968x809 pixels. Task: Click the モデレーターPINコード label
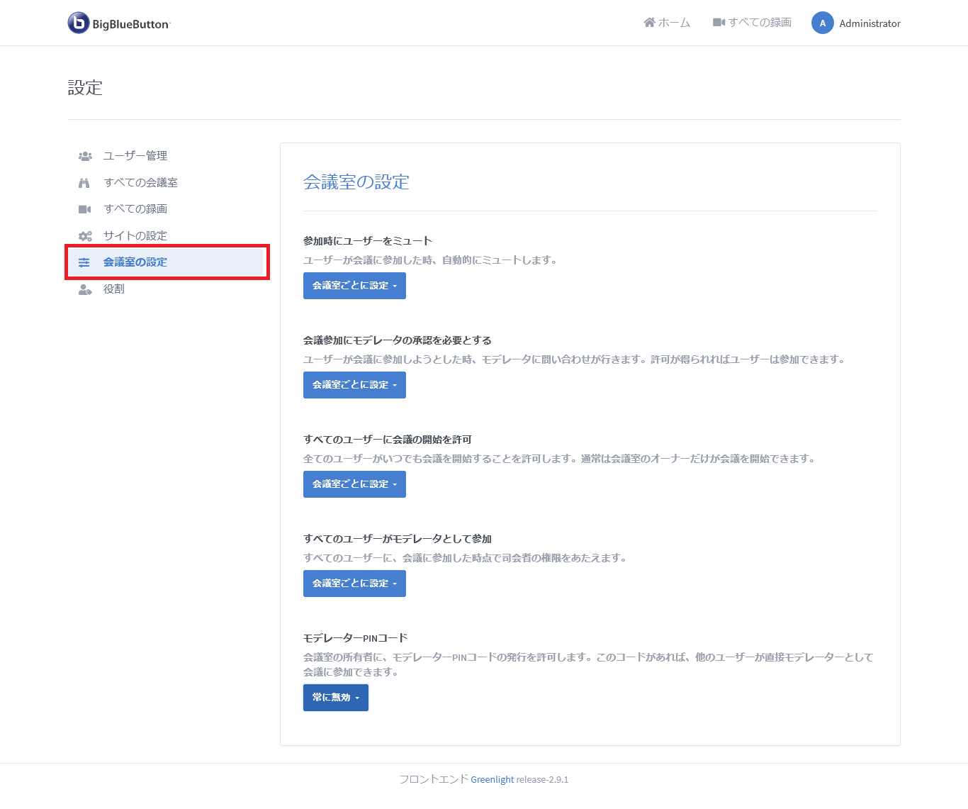(355, 638)
